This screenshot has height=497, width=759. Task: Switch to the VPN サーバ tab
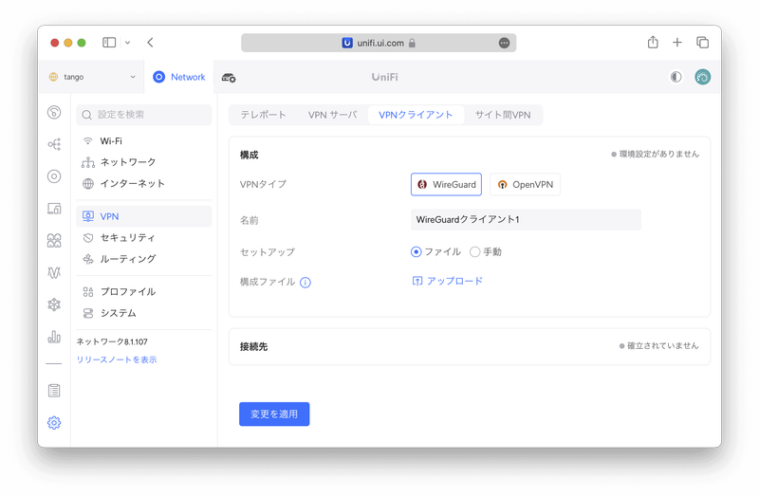pyautogui.click(x=332, y=115)
